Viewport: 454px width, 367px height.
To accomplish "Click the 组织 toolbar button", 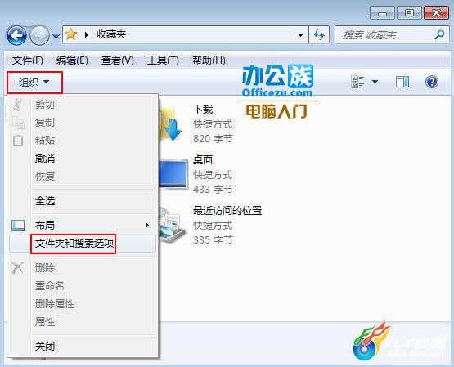I will click(x=34, y=82).
